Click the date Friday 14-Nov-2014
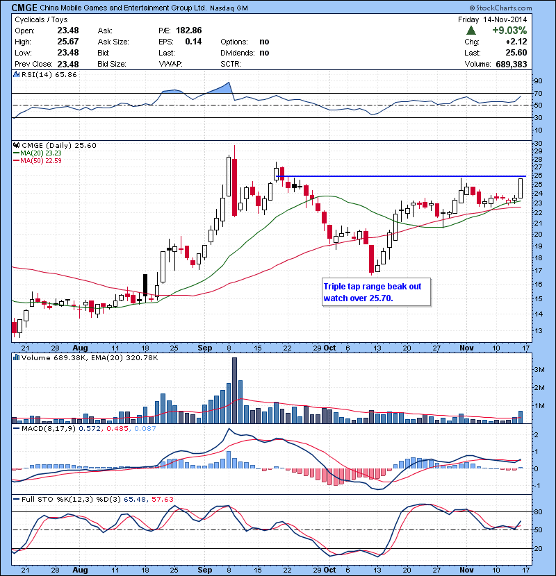This screenshot has height=576, width=556. tap(492, 20)
